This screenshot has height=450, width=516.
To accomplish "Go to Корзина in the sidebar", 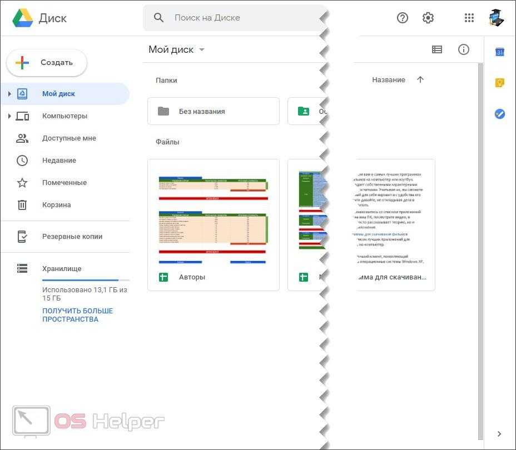I will click(56, 205).
